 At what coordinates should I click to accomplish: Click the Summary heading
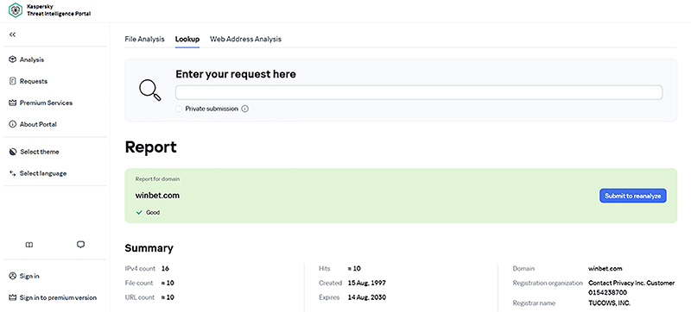(x=149, y=248)
